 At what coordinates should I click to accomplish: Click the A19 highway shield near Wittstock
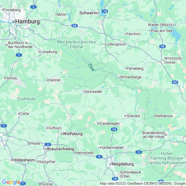coord(162,46)
